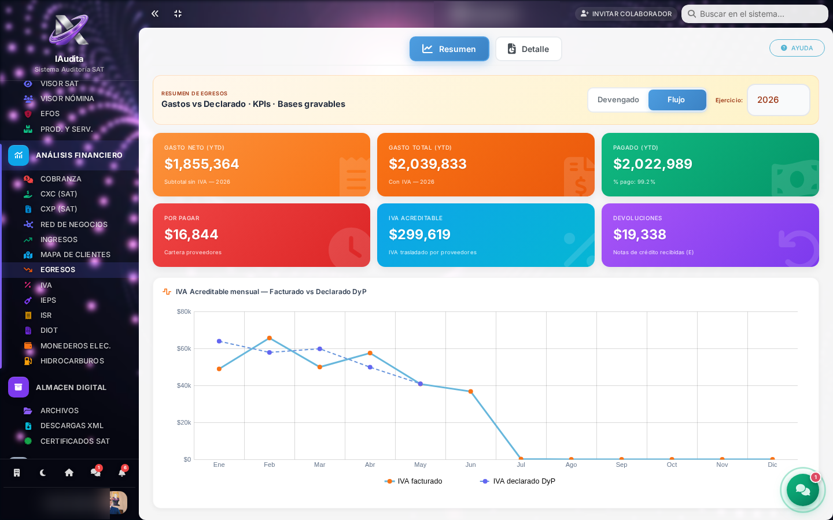Open floating green chat bubble
Viewport: 833px width, 520px height.
pyautogui.click(x=803, y=490)
